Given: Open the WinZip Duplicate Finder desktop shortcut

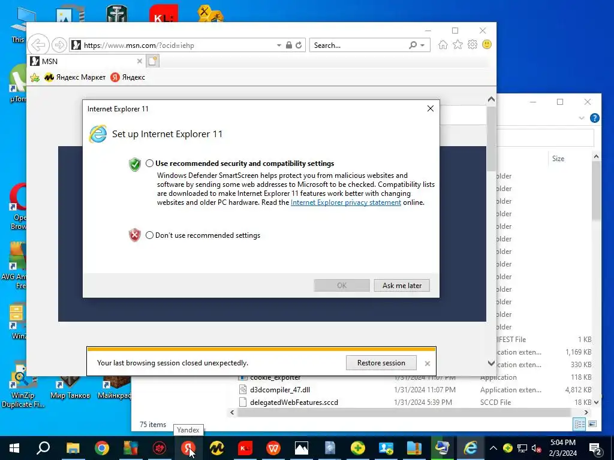Looking at the screenshot, I should pyautogui.click(x=22, y=385).
